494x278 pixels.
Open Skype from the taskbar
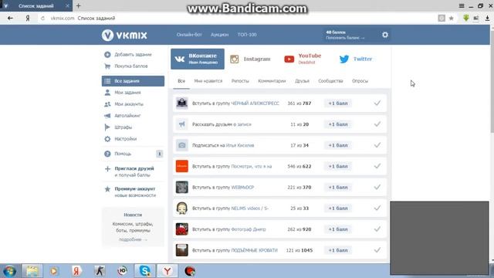pyautogui.click(x=144, y=271)
